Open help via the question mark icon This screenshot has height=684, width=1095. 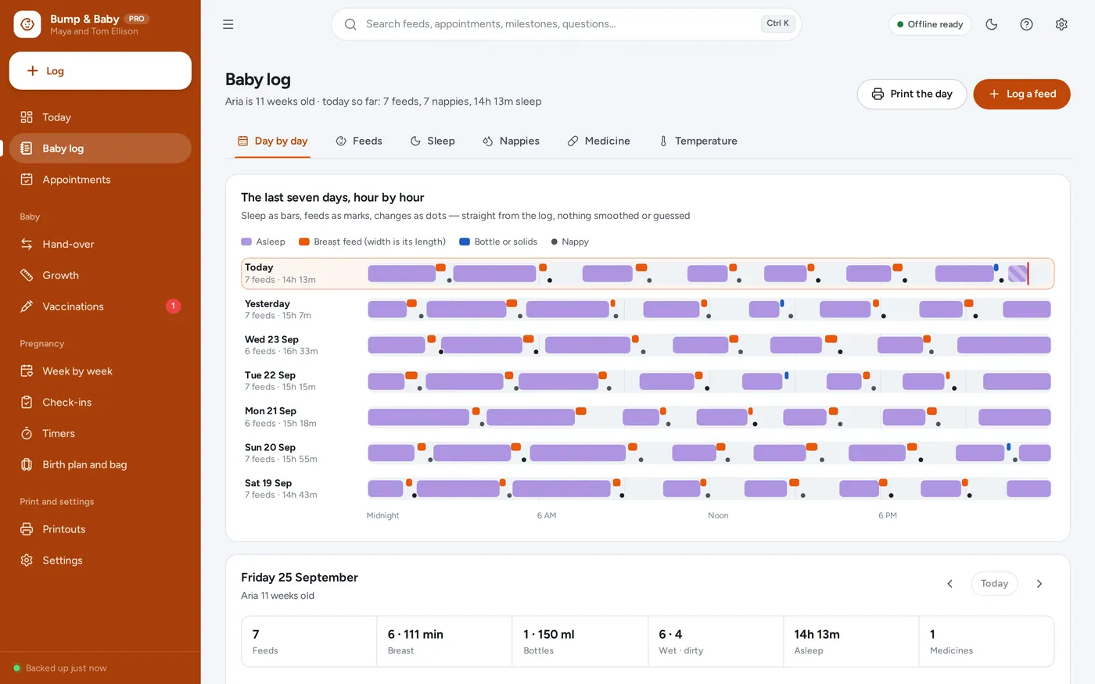(x=1027, y=24)
